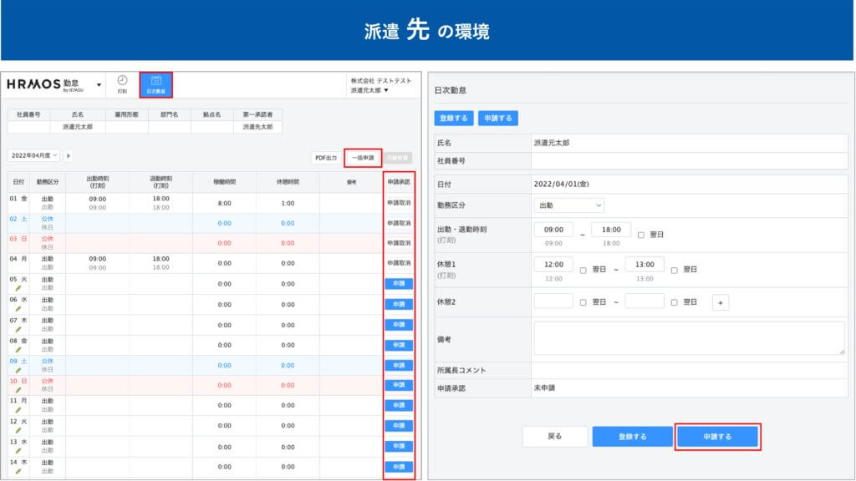Open the 打刻 clock icon page
Screen dimensions: 856x481
tap(122, 84)
